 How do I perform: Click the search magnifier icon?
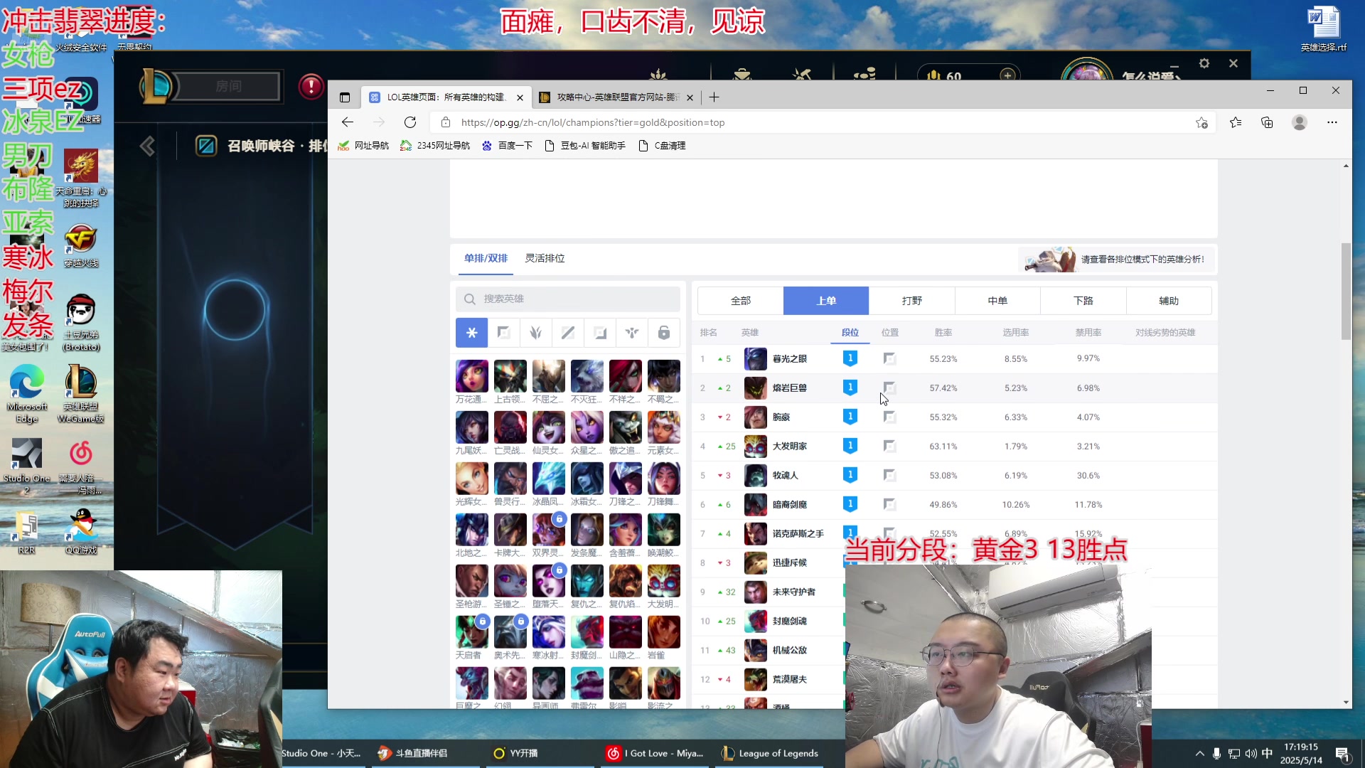tap(469, 299)
